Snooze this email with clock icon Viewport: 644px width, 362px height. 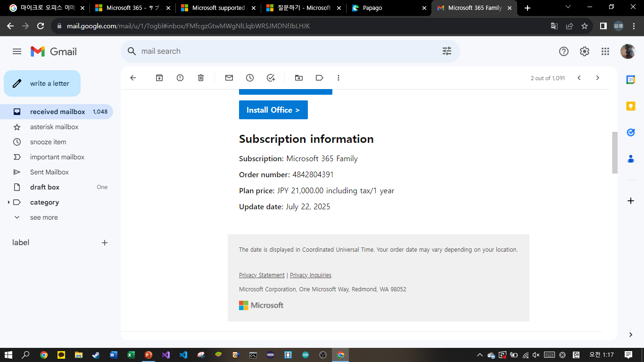250,78
